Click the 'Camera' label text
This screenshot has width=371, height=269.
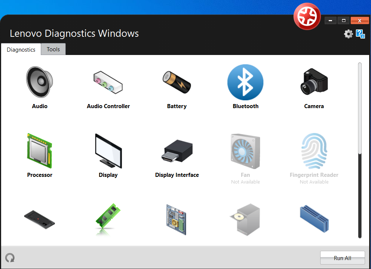pos(314,106)
